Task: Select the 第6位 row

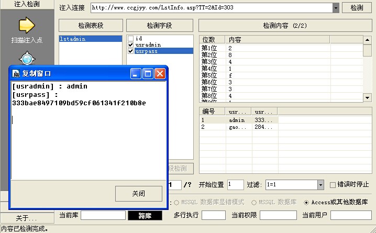Action: point(281,82)
